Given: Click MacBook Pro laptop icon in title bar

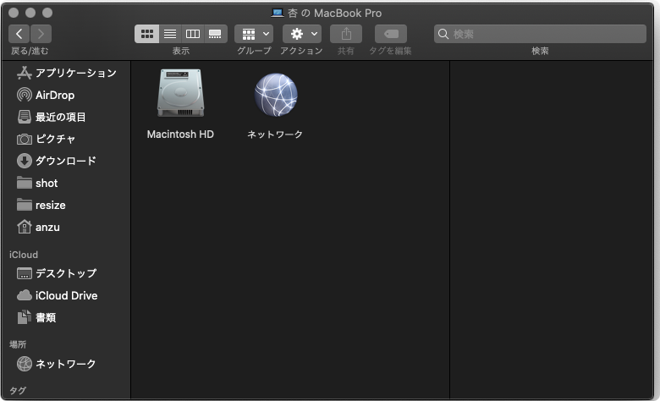Looking at the screenshot, I should click(277, 13).
